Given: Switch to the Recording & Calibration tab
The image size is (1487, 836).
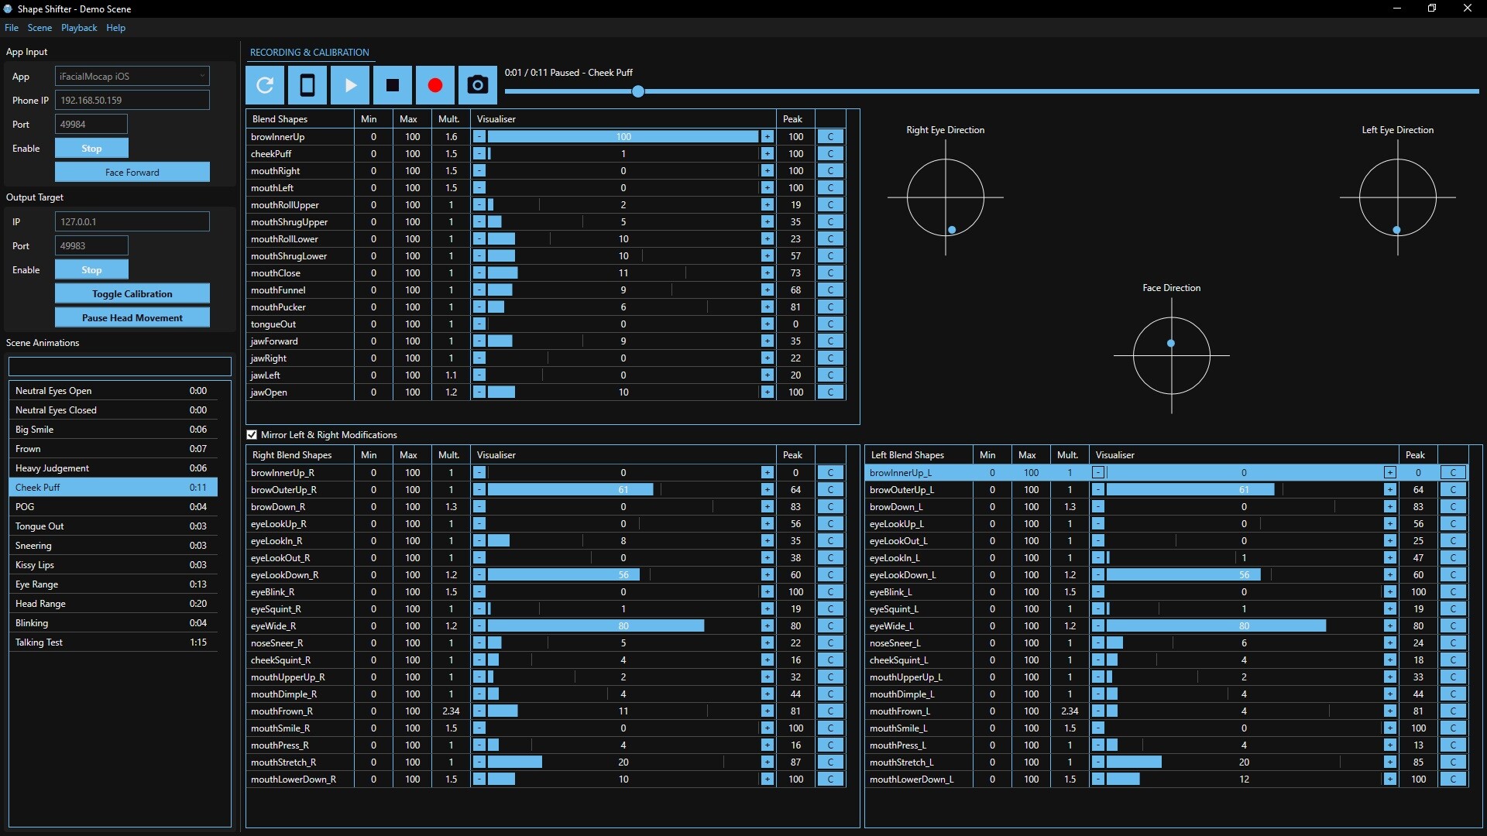Looking at the screenshot, I should coord(309,52).
